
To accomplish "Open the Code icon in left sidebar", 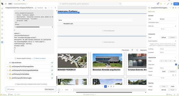I will coord(2,21).
